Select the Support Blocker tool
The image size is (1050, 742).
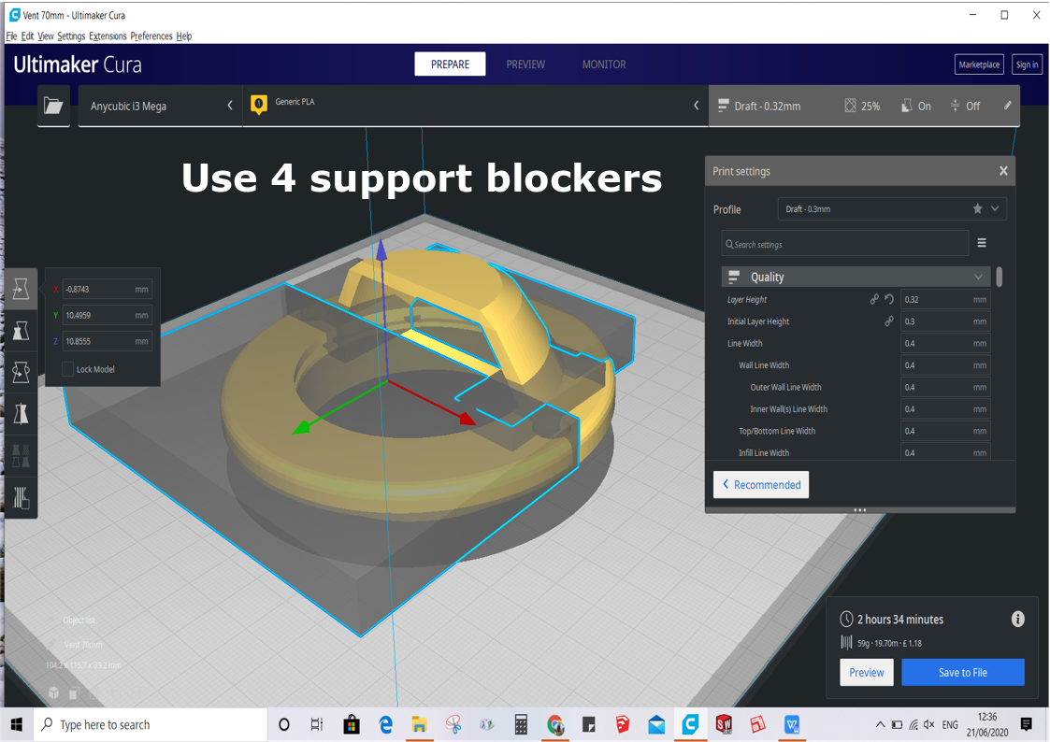coord(21,498)
